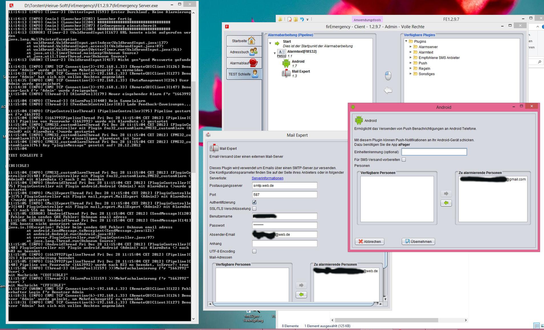Click the Android plugin icon in pipeline
This screenshot has height=330, width=544.
coord(286,63)
